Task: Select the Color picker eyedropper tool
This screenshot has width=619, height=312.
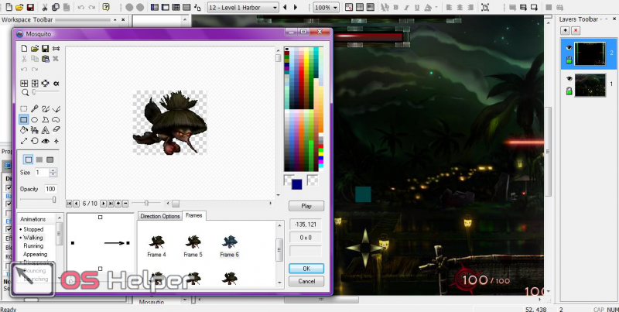Action: 35,109
